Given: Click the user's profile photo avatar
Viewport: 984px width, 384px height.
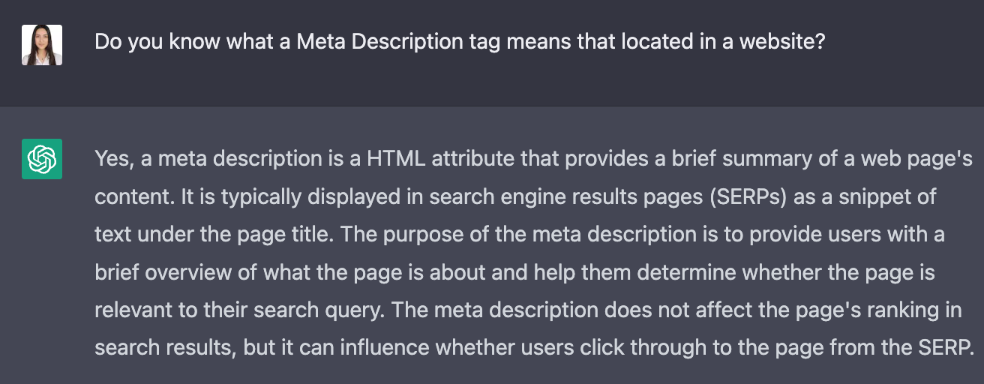Looking at the screenshot, I should pos(42,45).
